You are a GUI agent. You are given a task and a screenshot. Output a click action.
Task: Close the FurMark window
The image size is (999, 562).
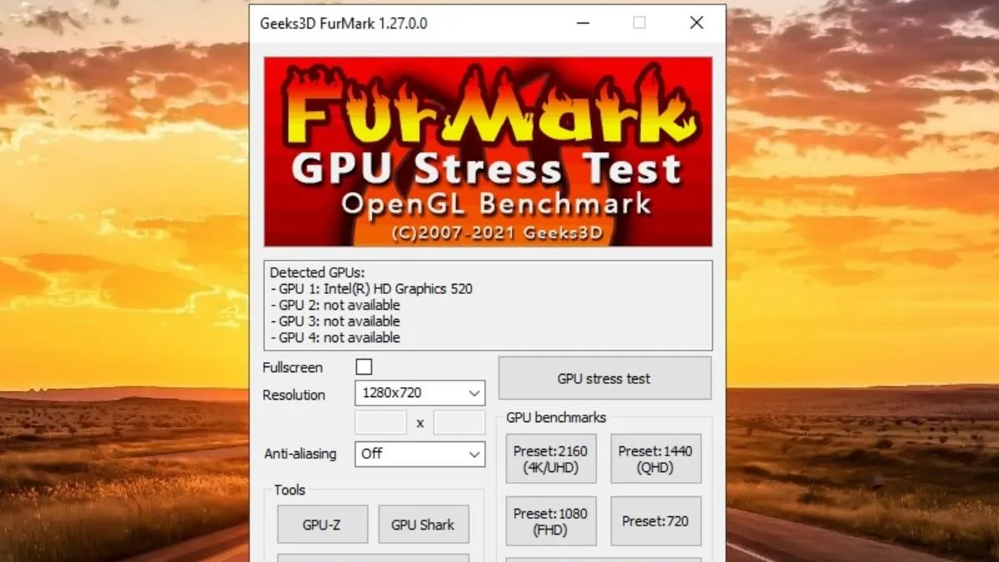pos(697,23)
